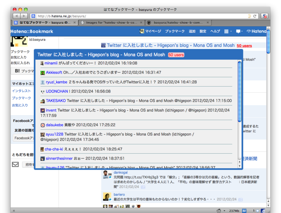281x213 pixels.
Task: Switch to the Images for hatebu-show-b-co tab
Action: [111, 22]
